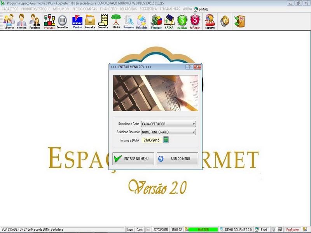The image size is (311, 233).
Task: Click the Num indicator in status bar
Action: 130,230
